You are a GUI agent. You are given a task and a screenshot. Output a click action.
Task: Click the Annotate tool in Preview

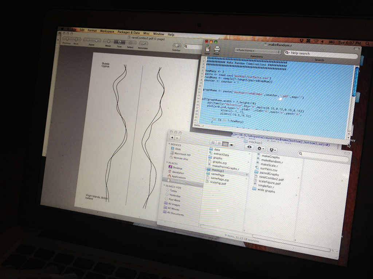(143, 43)
